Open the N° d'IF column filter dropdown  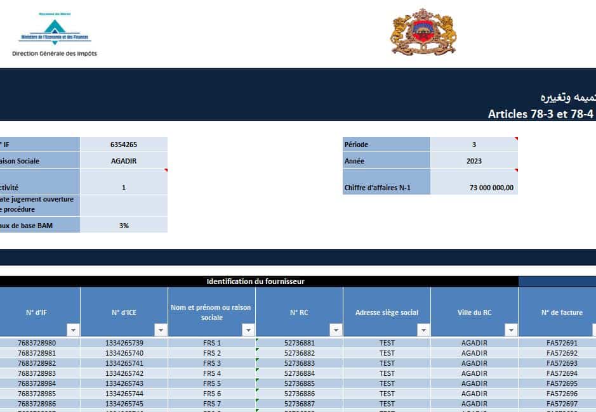click(x=73, y=330)
